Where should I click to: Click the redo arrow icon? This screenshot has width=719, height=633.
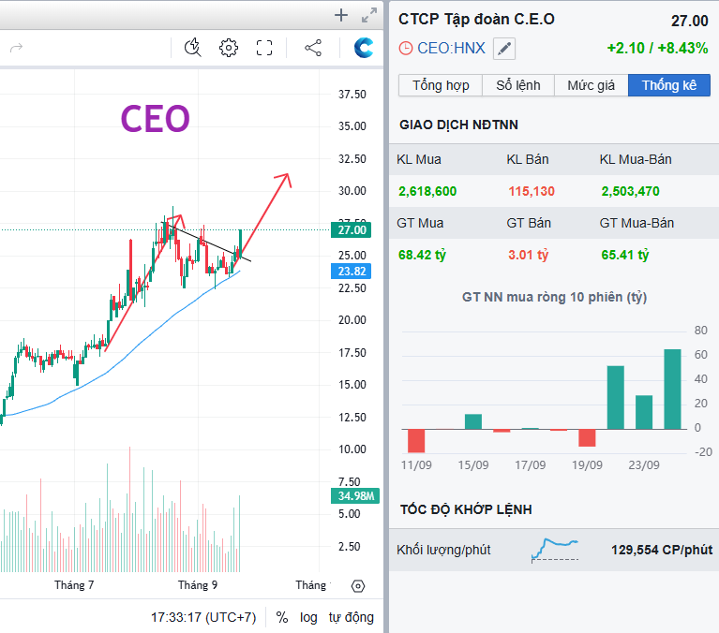(x=16, y=48)
